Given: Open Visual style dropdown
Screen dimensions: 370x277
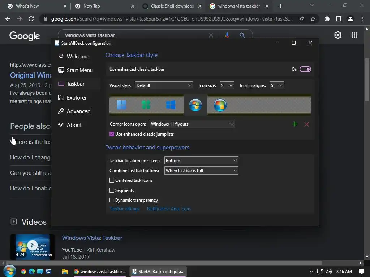Looking at the screenshot, I should coord(164,85).
